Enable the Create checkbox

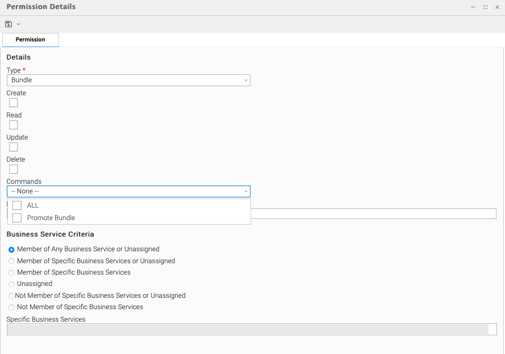pyautogui.click(x=14, y=103)
